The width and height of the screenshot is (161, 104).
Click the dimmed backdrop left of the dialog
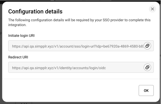[x=1, y=52]
